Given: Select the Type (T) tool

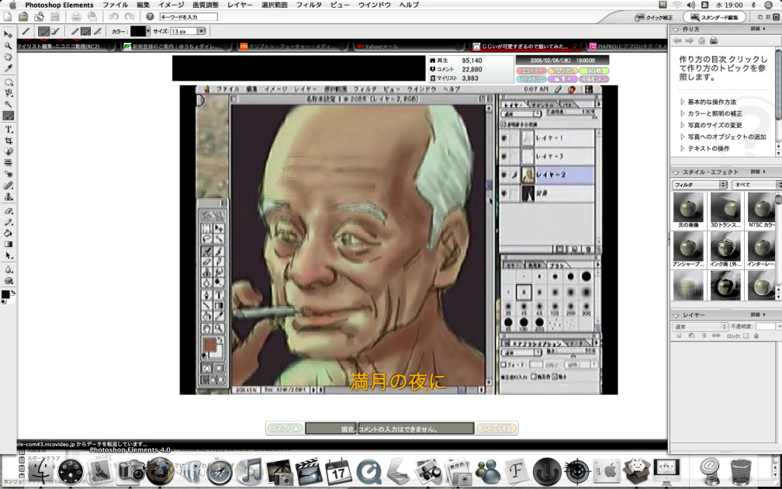Looking at the screenshot, I should [x=8, y=129].
